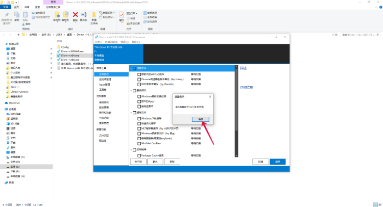Close the 温馨提示 popup dialog
Screen dimensions: 383x207
(x=210, y=96)
